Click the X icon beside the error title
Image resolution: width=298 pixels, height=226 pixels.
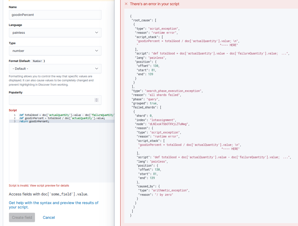126,4
